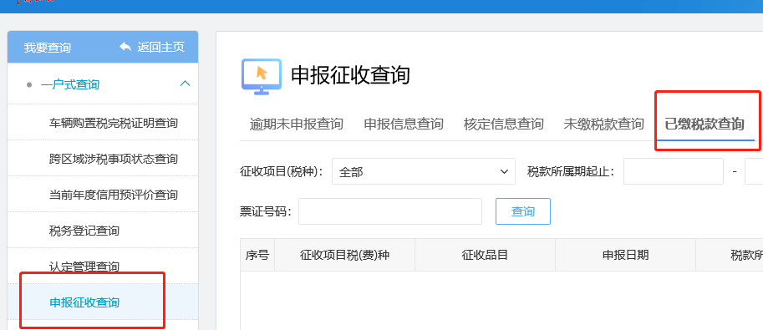Click the 查询 button
763x330 pixels.
pyautogui.click(x=523, y=211)
